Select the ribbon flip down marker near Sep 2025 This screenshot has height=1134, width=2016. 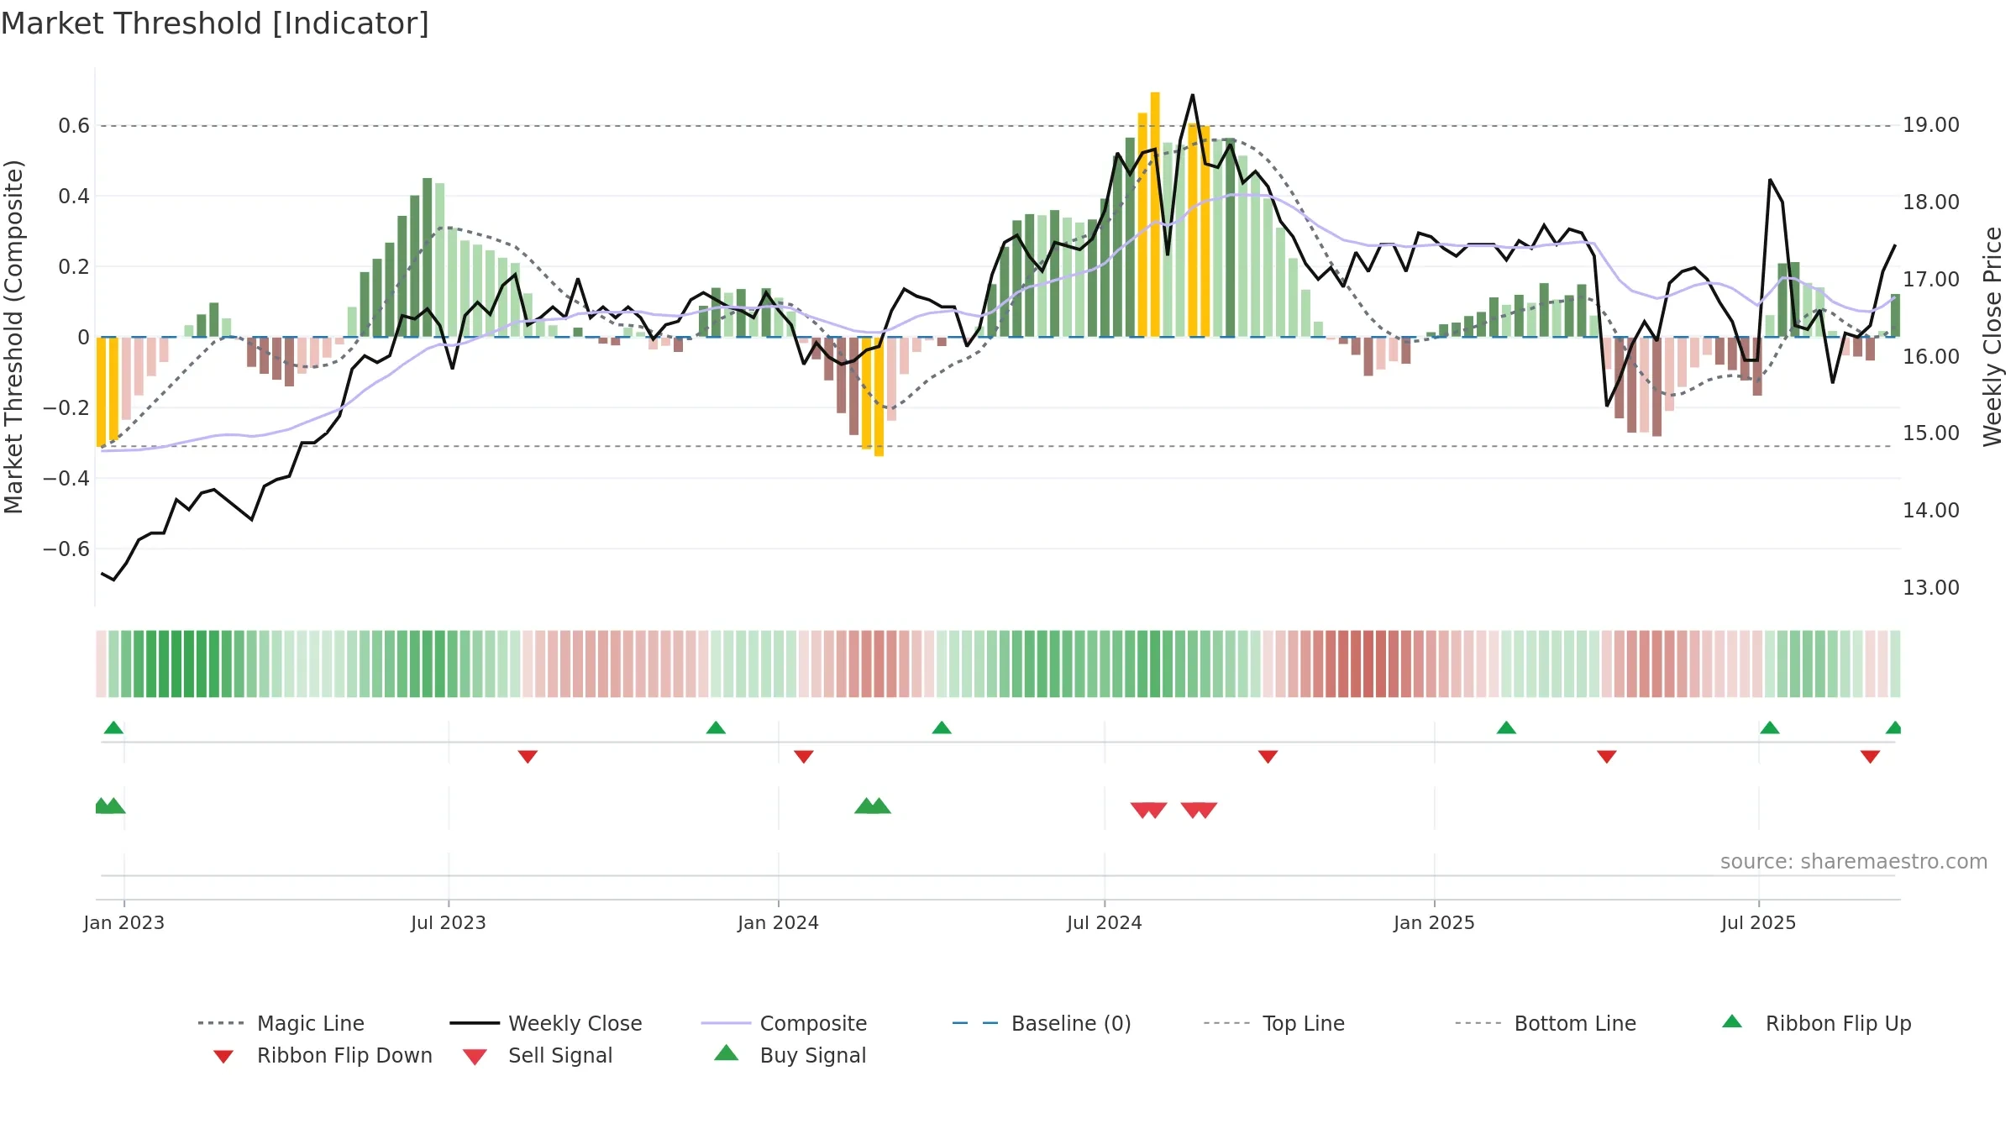click(1870, 757)
